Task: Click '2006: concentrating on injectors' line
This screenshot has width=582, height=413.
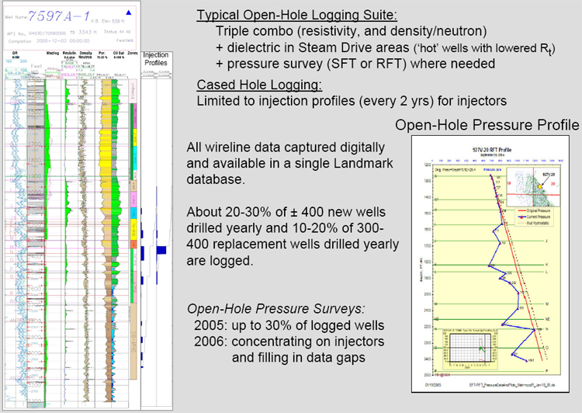Action: click(289, 342)
